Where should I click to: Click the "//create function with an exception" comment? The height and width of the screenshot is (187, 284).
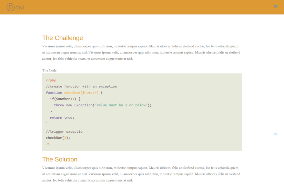pos(81,86)
